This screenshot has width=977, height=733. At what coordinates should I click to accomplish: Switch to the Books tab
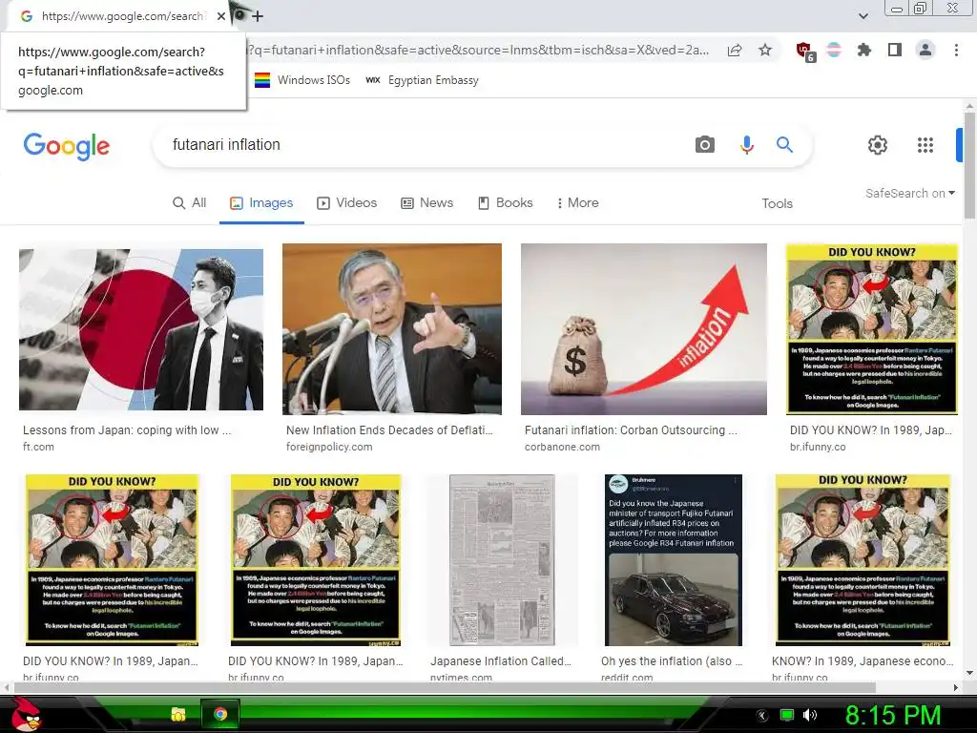[x=506, y=203]
